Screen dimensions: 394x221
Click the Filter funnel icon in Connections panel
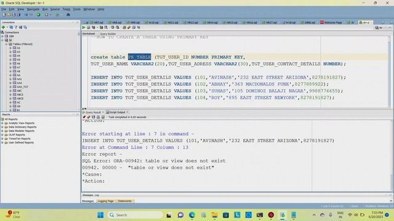[16, 27]
